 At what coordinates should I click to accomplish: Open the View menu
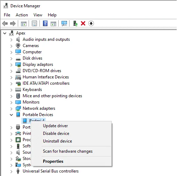coord(38,15)
